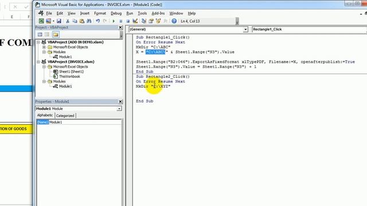Viewport: 367px width, 206px height.
Task: Open the View menu
Action: point(71,13)
